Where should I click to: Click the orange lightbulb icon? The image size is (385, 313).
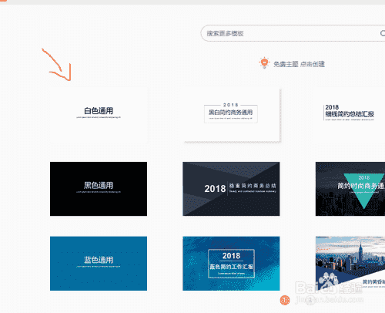[264, 62]
